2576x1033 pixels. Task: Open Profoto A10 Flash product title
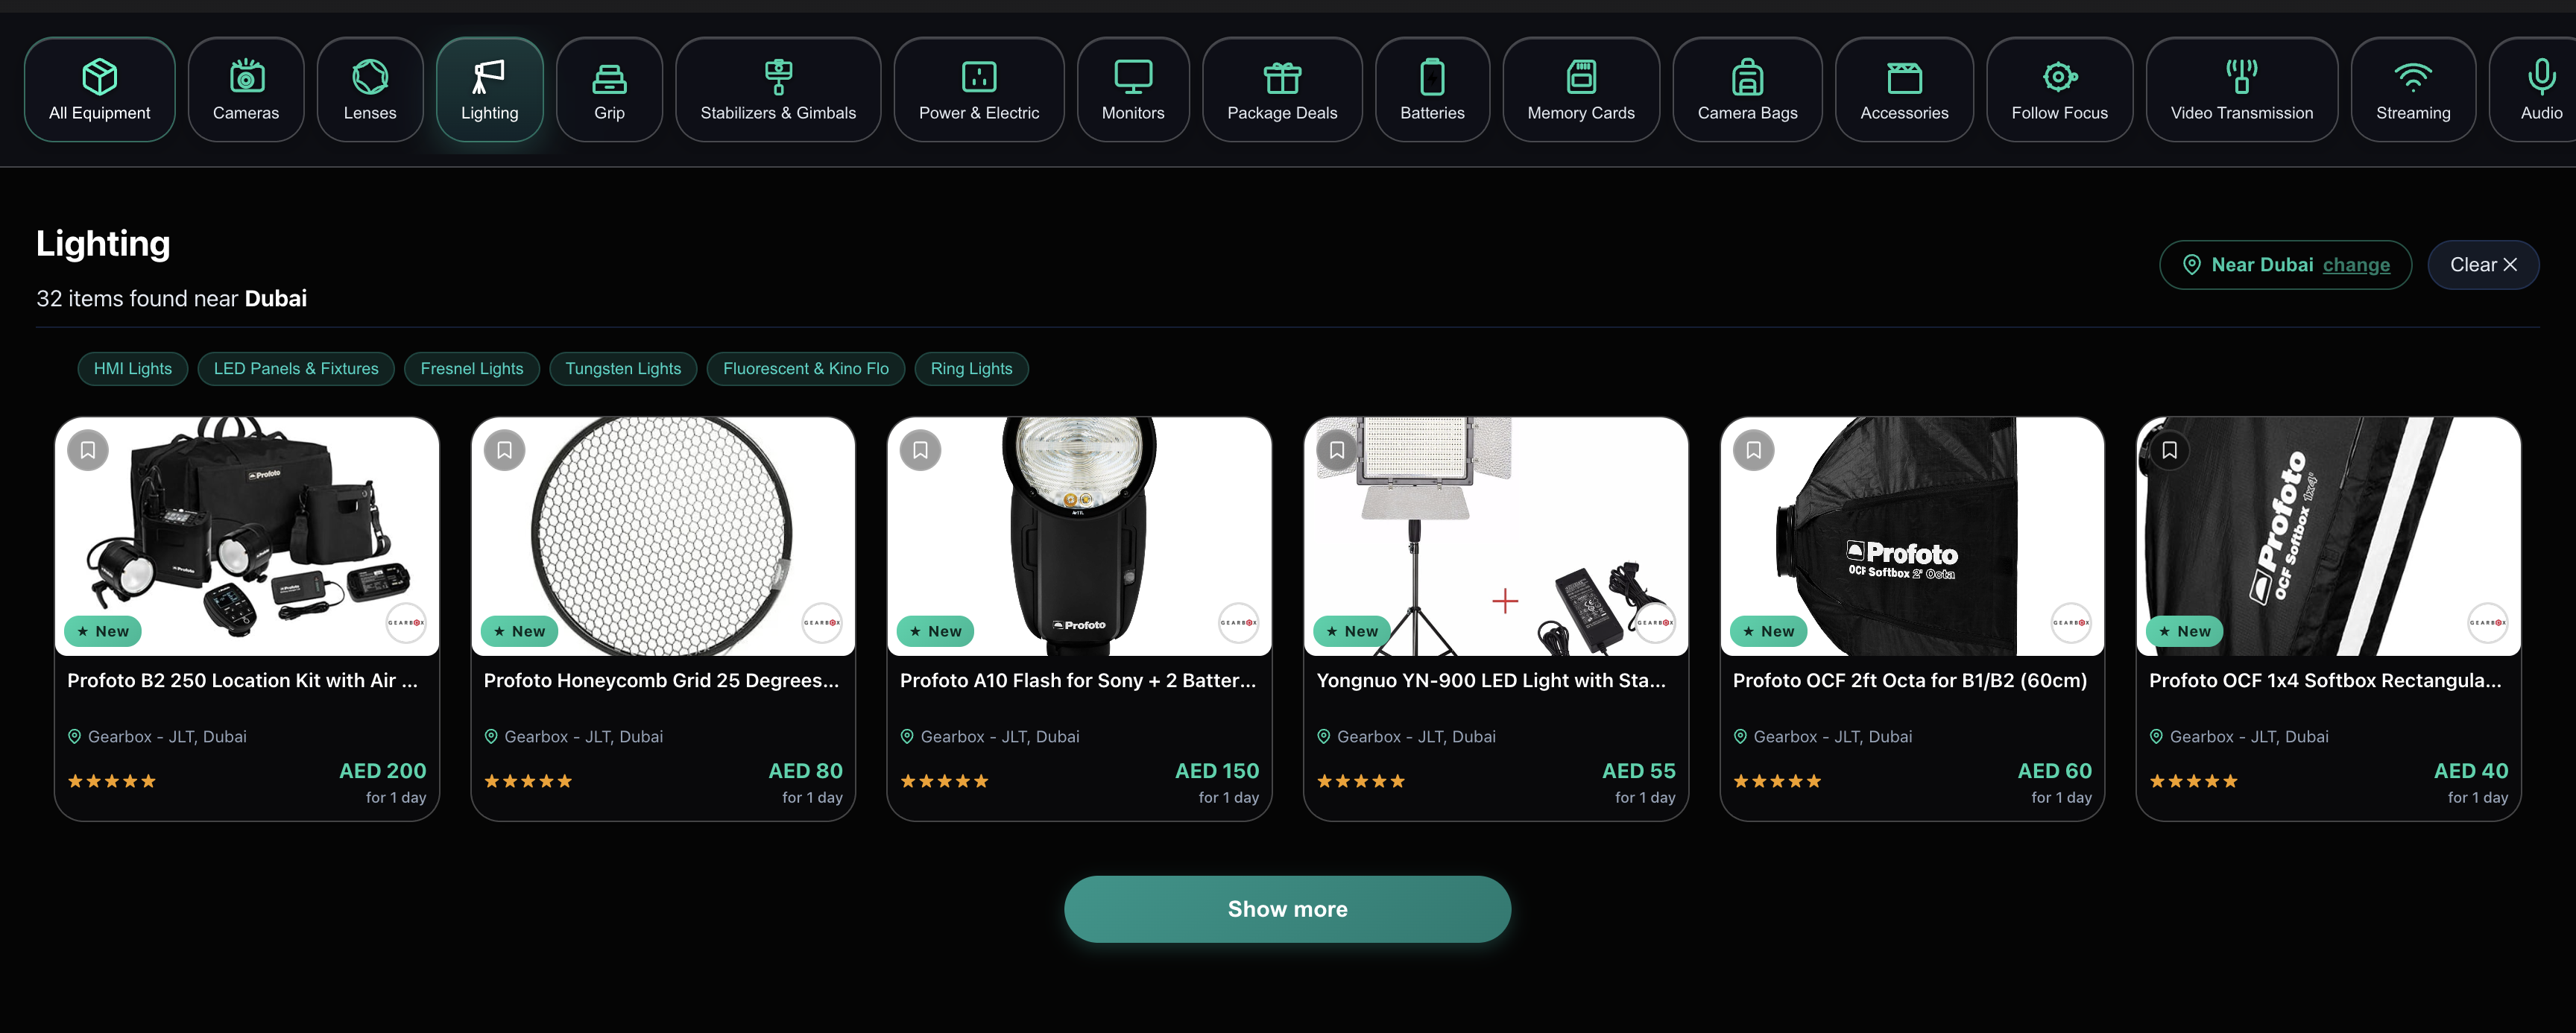pos(1078,680)
